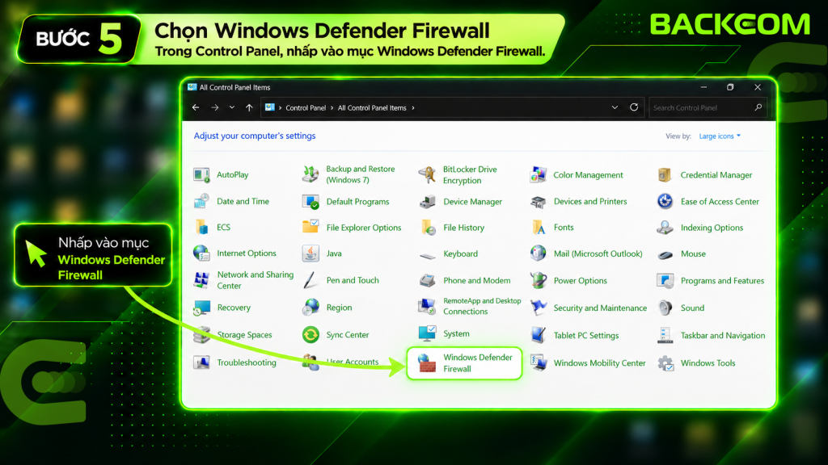The image size is (828, 465).
Task: Open Ease of Access Center icon
Action: 665,201
